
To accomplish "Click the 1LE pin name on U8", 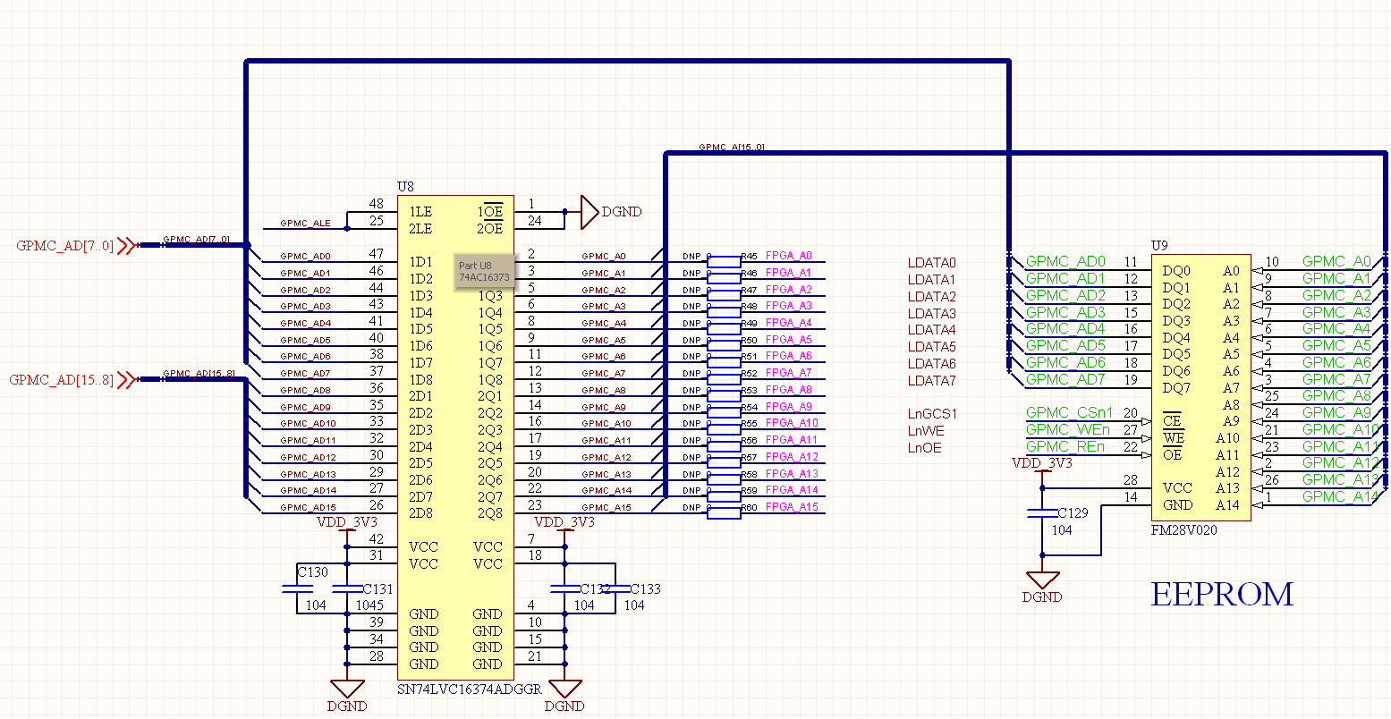I will pyautogui.click(x=420, y=212).
